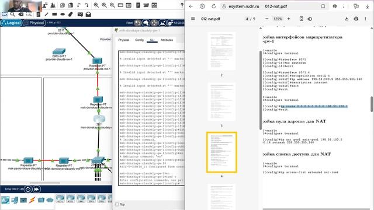Select the Draw Line tool
374x210 pixels.
coord(47,15)
